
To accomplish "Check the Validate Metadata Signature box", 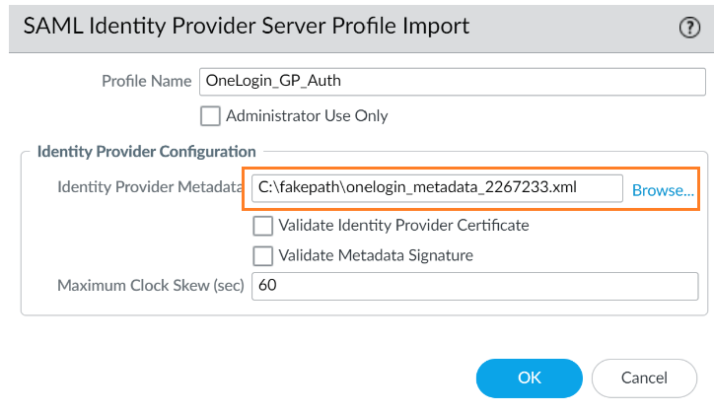I will tap(262, 256).
